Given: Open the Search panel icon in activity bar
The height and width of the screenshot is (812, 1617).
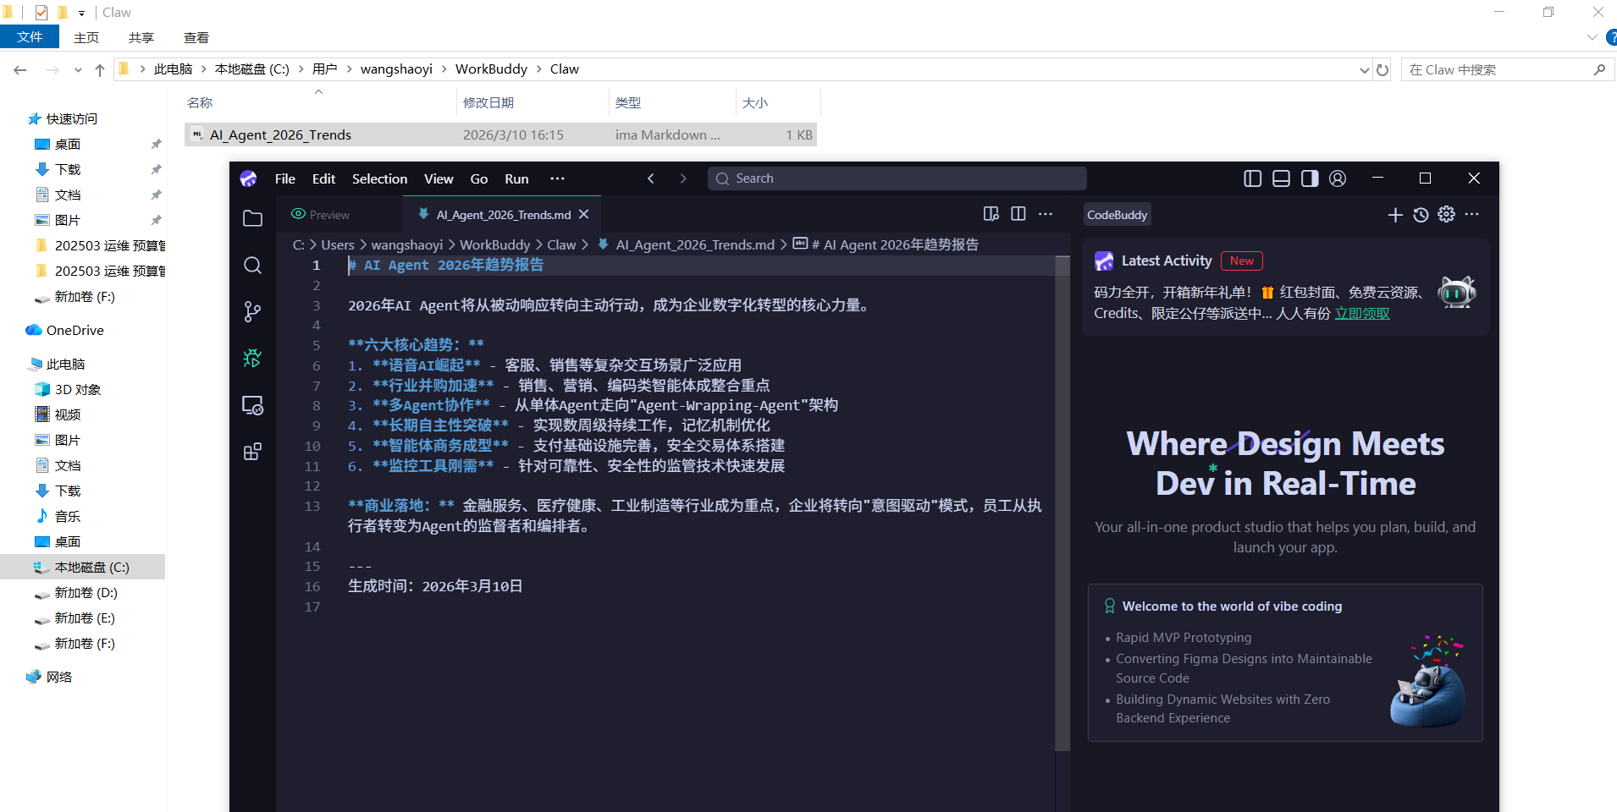Looking at the screenshot, I should pyautogui.click(x=252, y=266).
